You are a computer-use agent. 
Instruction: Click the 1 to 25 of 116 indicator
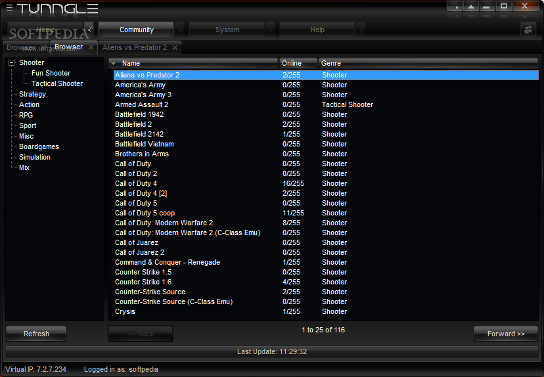[x=323, y=330]
